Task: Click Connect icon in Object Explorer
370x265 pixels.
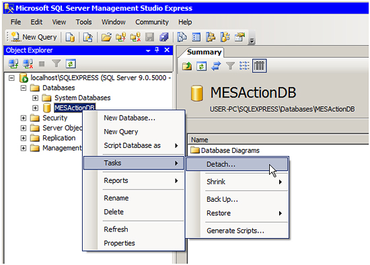Action: pos(13,64)
